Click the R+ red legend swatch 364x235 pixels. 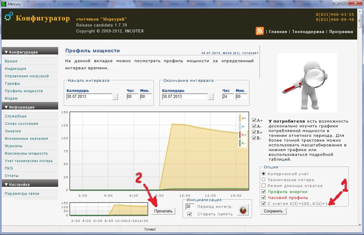pyautogui.click(x=240, y=135)
